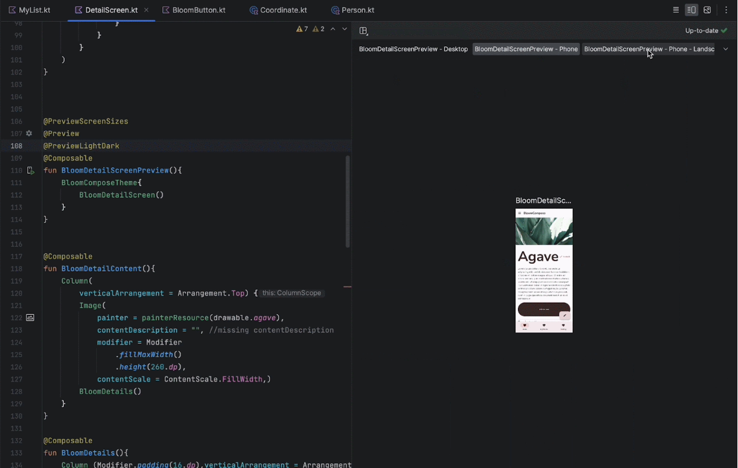Switch to the BloomButton.kt tab
The height and width of the screenshot is (468, 738).
click(x=194, y=10)
